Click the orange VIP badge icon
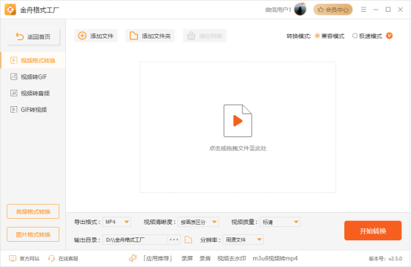This screenshot has width=411, height=267. 389,36
